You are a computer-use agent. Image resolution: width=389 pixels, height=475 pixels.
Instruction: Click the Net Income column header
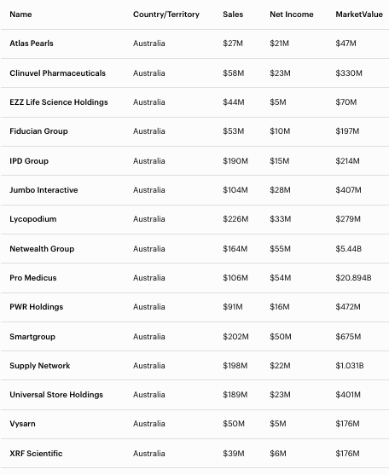pos(292,14)
